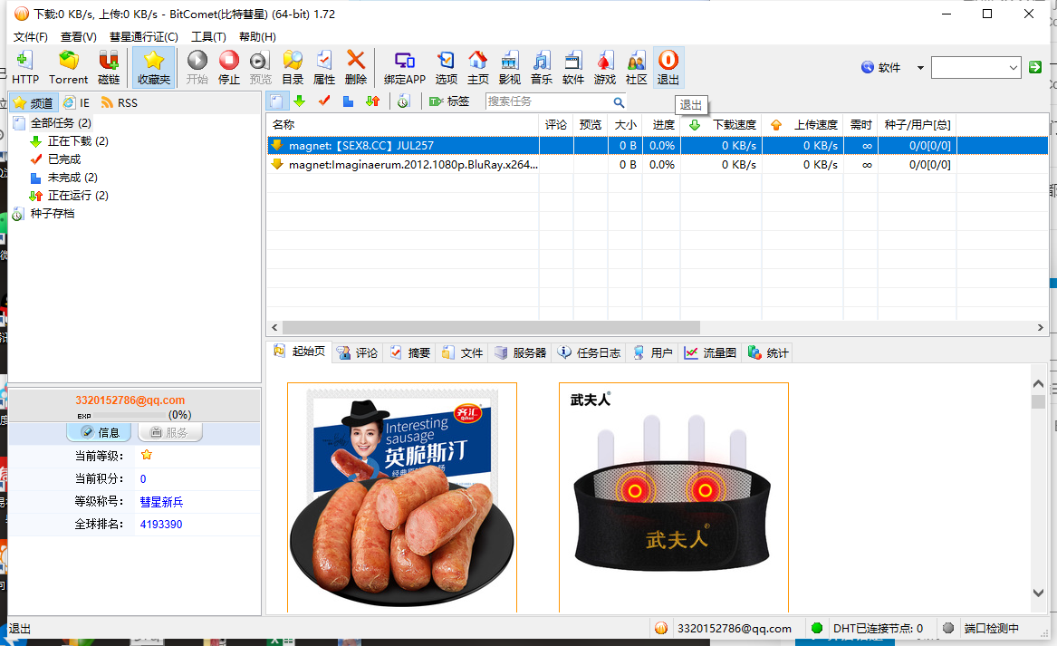Stop the task with 停止
Viewport: 1057px width, 646px height.
228,67
